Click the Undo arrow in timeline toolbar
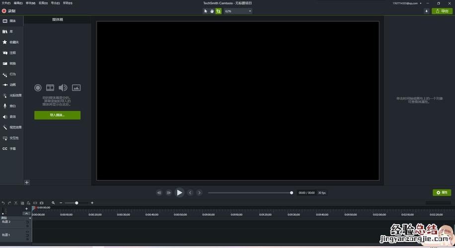 pyautogui.click(x=3, y=203)
